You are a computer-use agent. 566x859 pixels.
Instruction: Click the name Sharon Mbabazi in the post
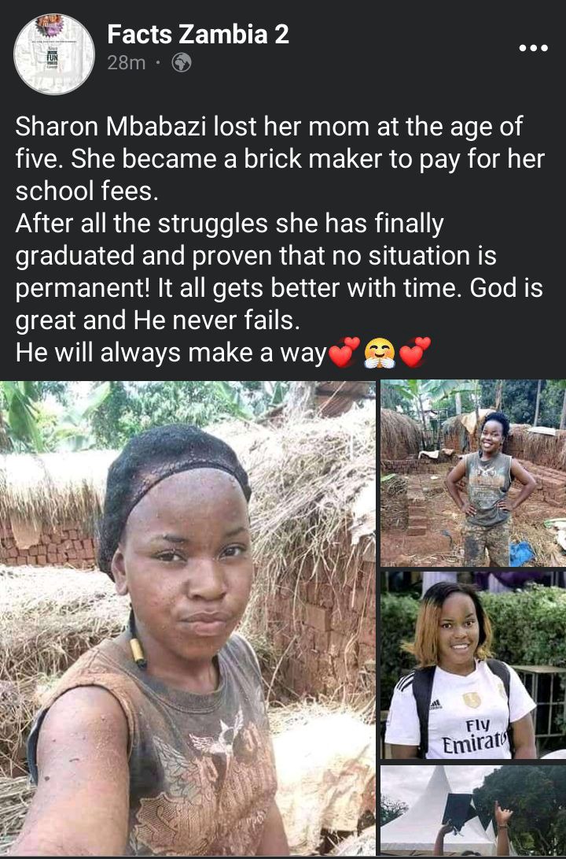pos(111,127)
